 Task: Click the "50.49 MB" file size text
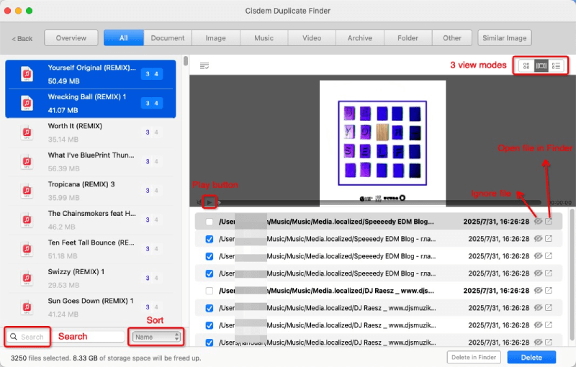63,81
